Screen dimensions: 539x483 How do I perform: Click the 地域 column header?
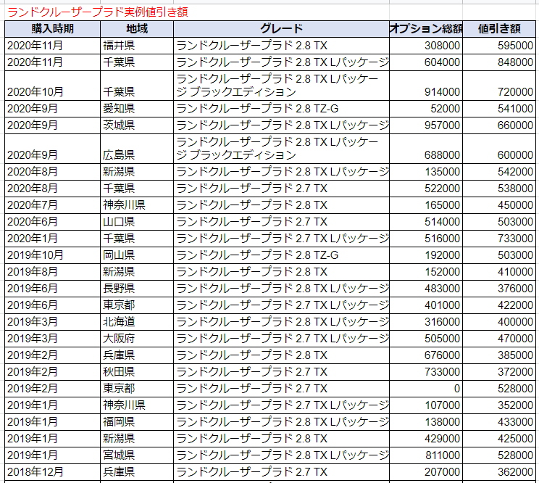[x=137, y=28]
